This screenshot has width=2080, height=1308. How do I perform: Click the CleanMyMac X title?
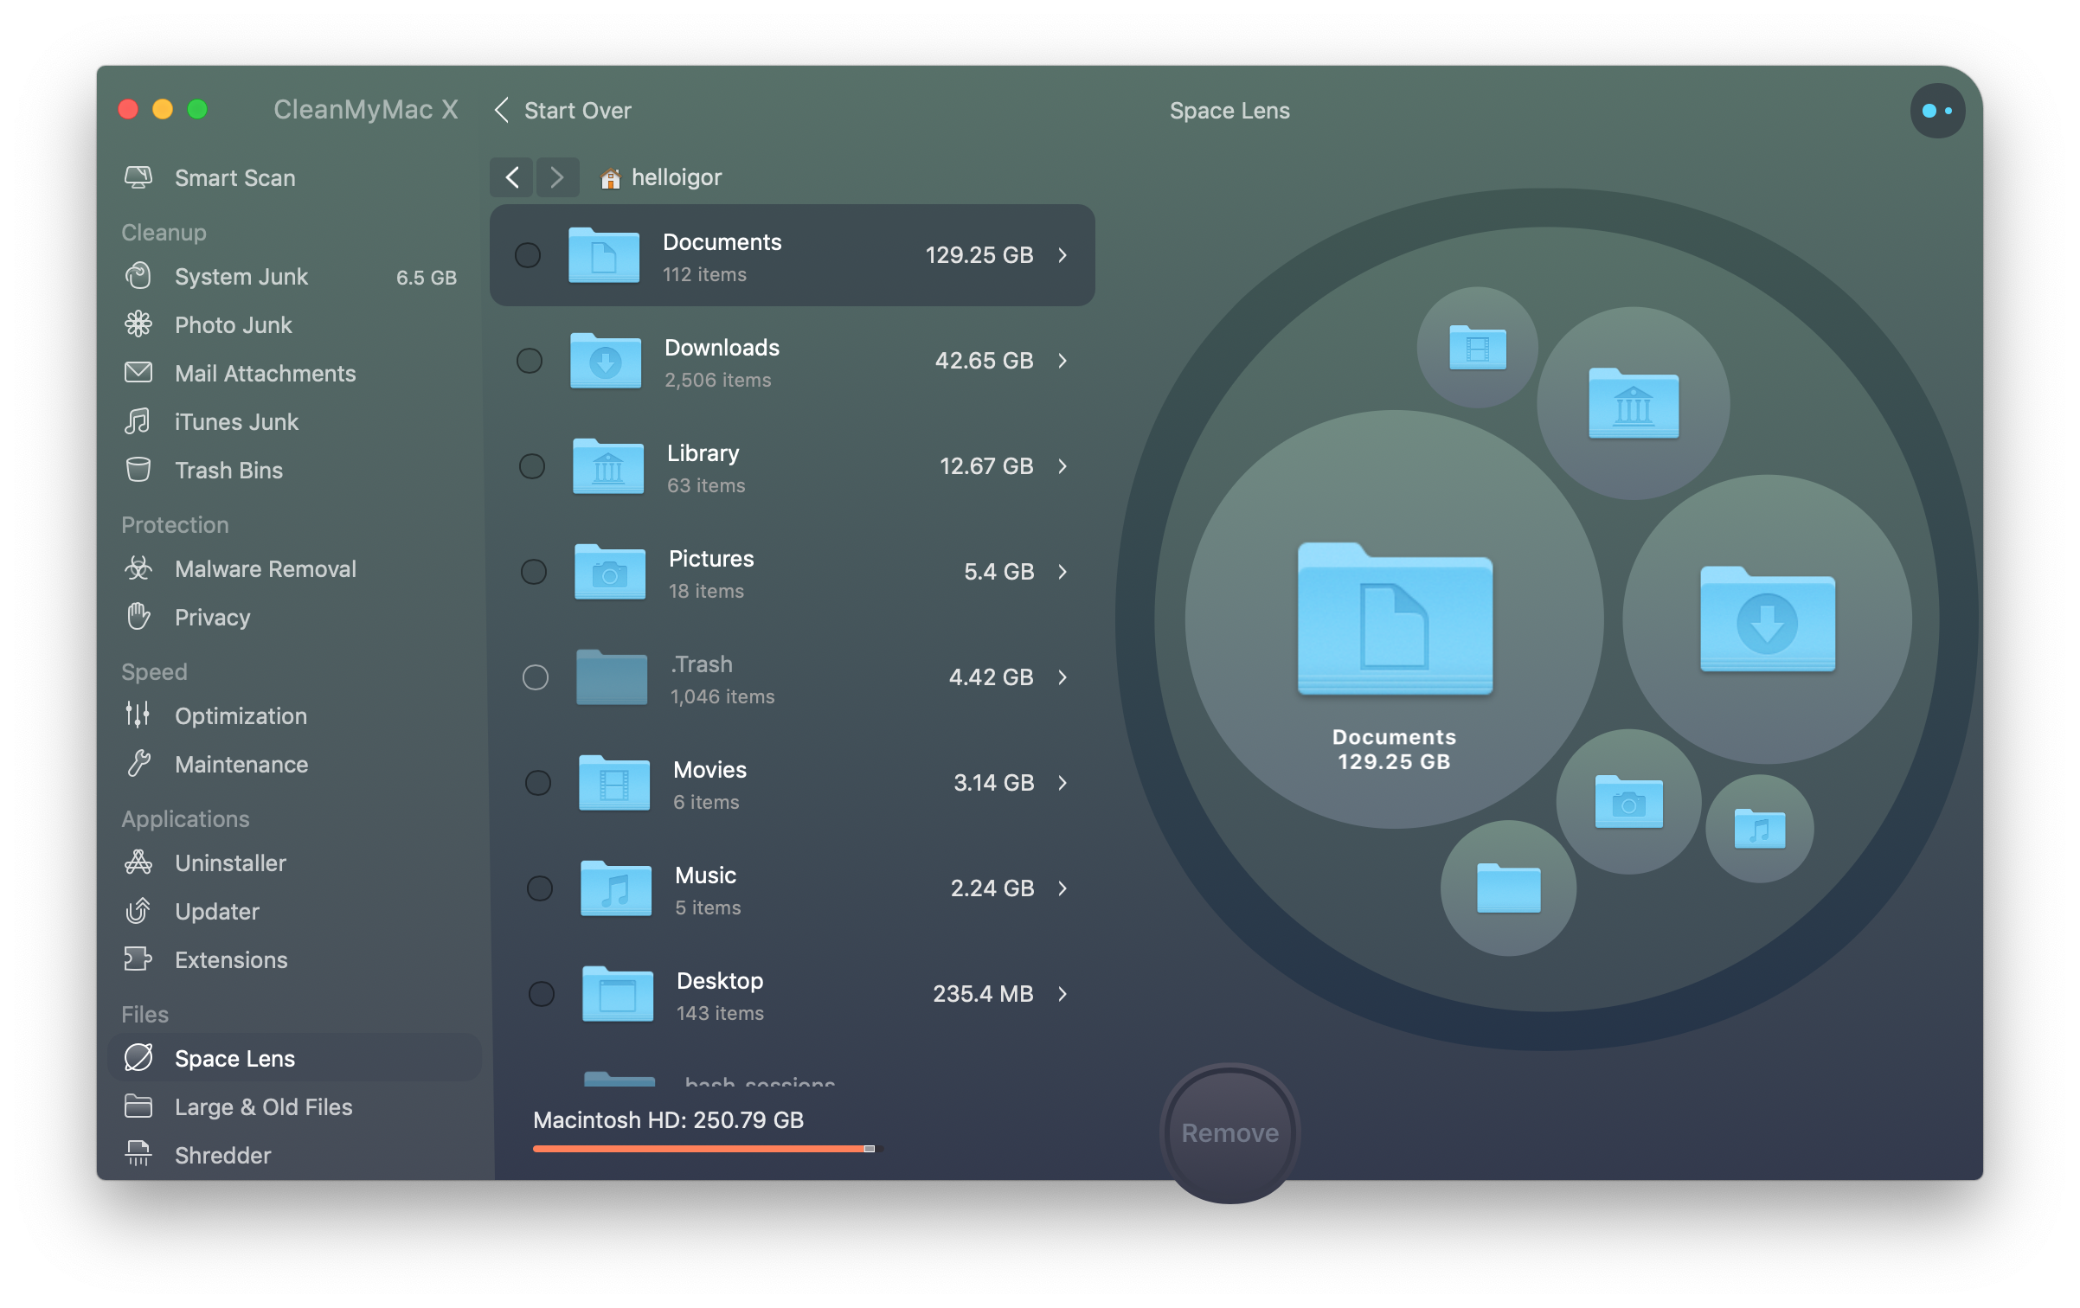point(365,110)
